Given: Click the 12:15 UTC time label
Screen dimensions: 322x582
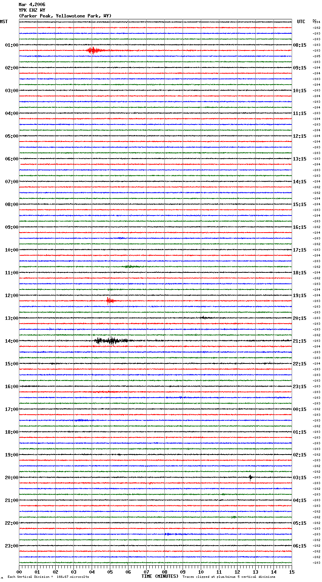Looking at the screenshot, I should (x=300, y=136).
